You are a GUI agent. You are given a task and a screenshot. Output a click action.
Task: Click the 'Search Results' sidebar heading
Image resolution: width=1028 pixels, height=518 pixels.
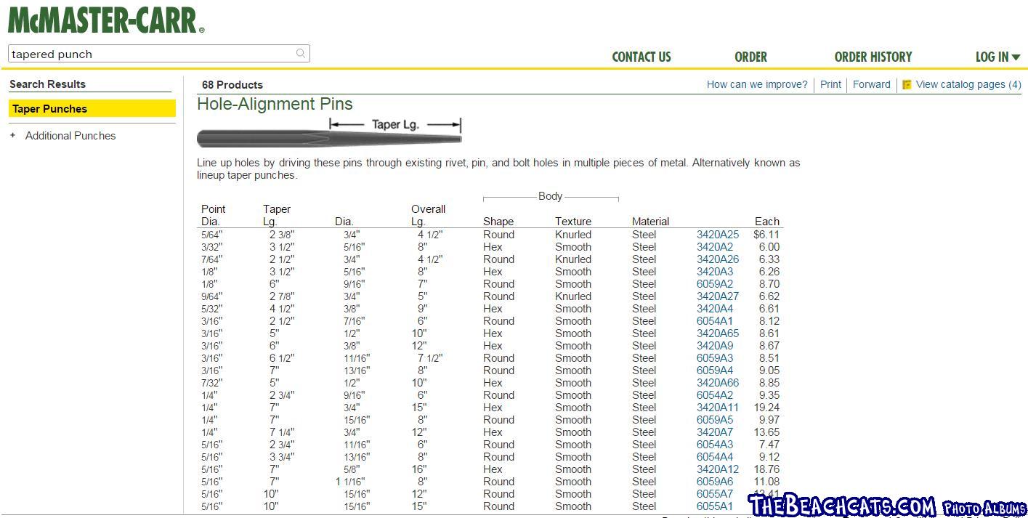coord(47,84)
